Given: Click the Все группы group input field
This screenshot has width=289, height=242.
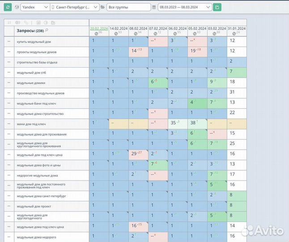Looking at the screenshot, I should (x=128, y=7).
